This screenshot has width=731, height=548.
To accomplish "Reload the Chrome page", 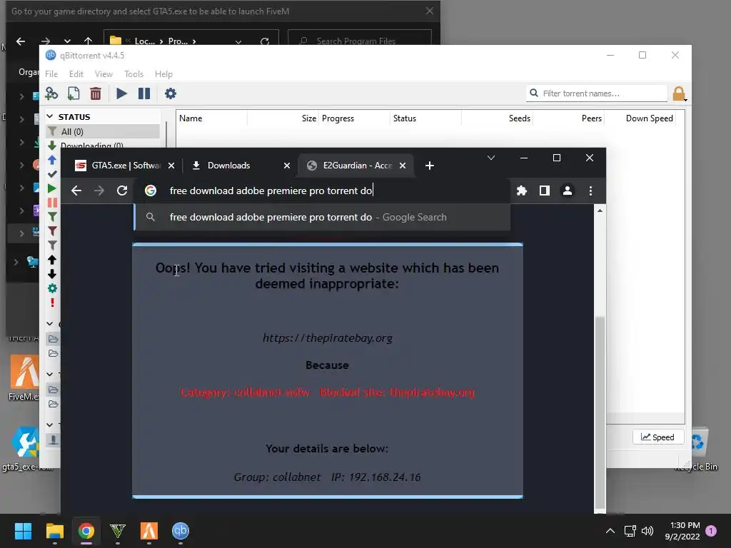I will pyautogui.click(x=122, y=190).
